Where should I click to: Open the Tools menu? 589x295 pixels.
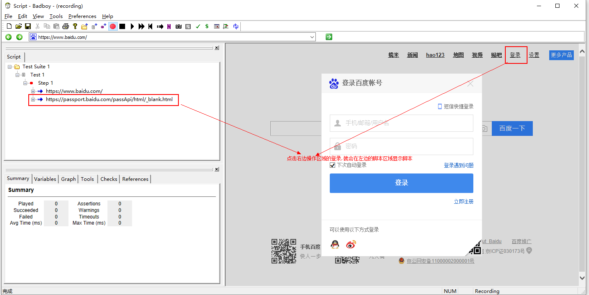coord(56,16)
